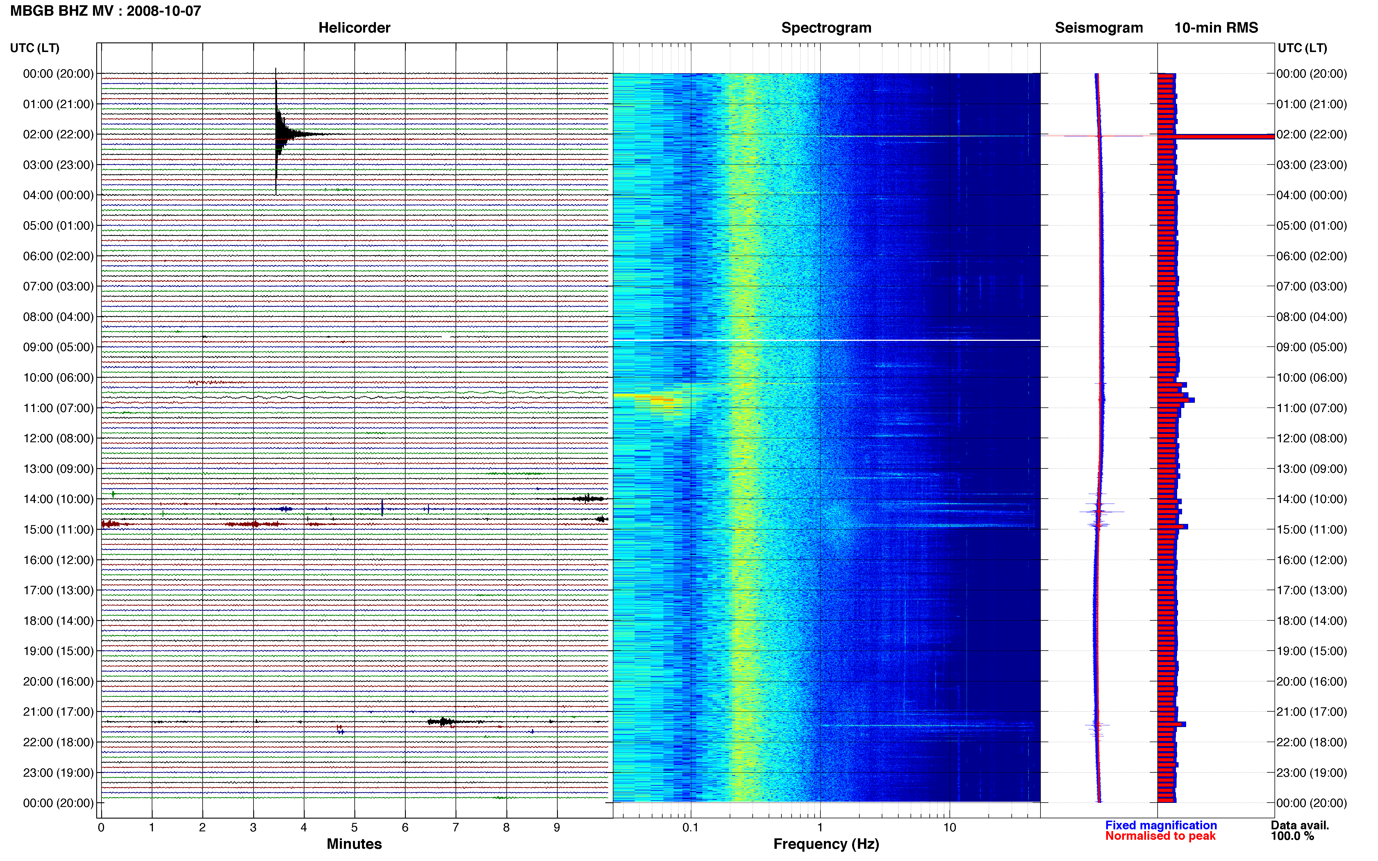This screenshot has height=861, width=1378.
Task: Select the 'Frequency (Hz)' axis title
Action: click(x=826, y=844)
